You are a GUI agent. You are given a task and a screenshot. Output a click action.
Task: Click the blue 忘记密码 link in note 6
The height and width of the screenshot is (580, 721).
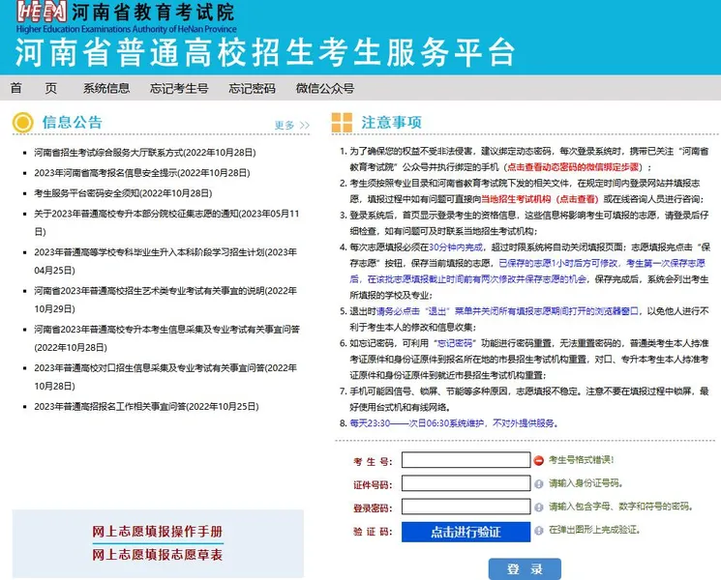(454, 343)
